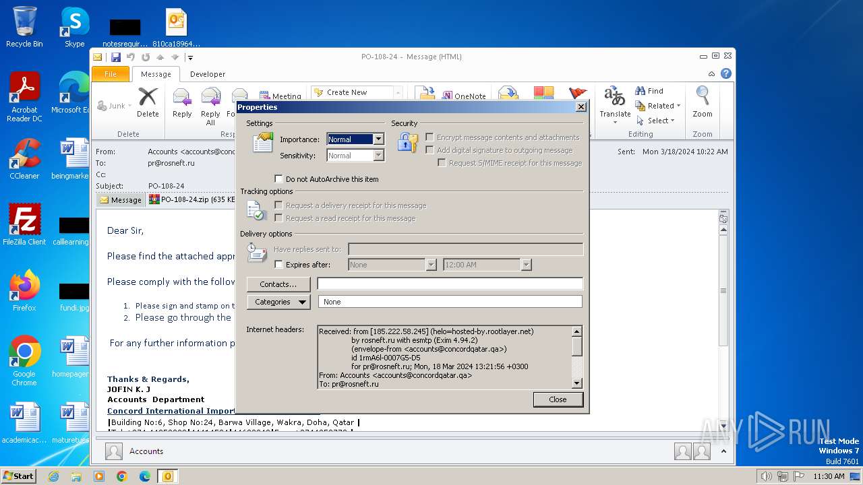Screen dimensions: 863x485
Task: Toggle Request S/MIME receipt checkbox
Action: click(x=442, y=163)
